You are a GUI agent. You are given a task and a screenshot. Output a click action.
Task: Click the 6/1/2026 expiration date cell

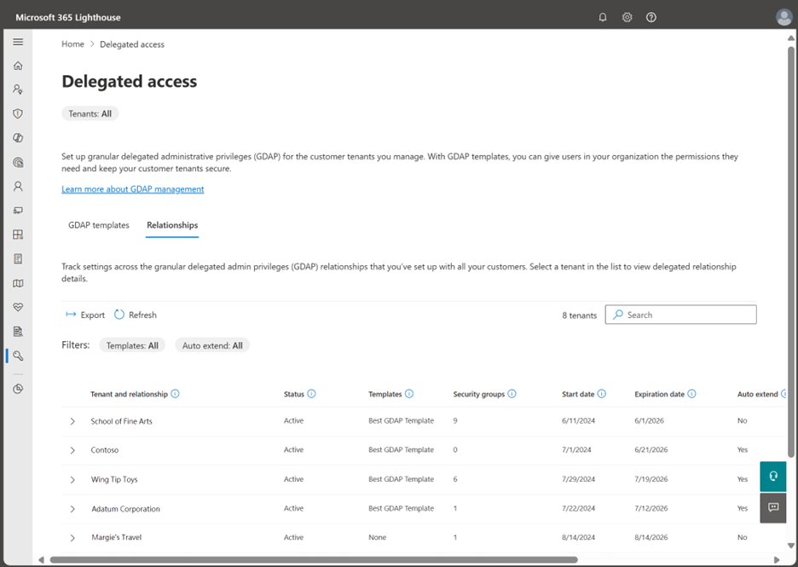click(649, 421)
